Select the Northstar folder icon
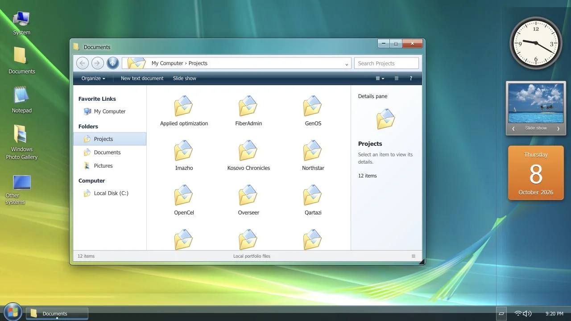Screen dimensions: 571x321 point(313,151)
